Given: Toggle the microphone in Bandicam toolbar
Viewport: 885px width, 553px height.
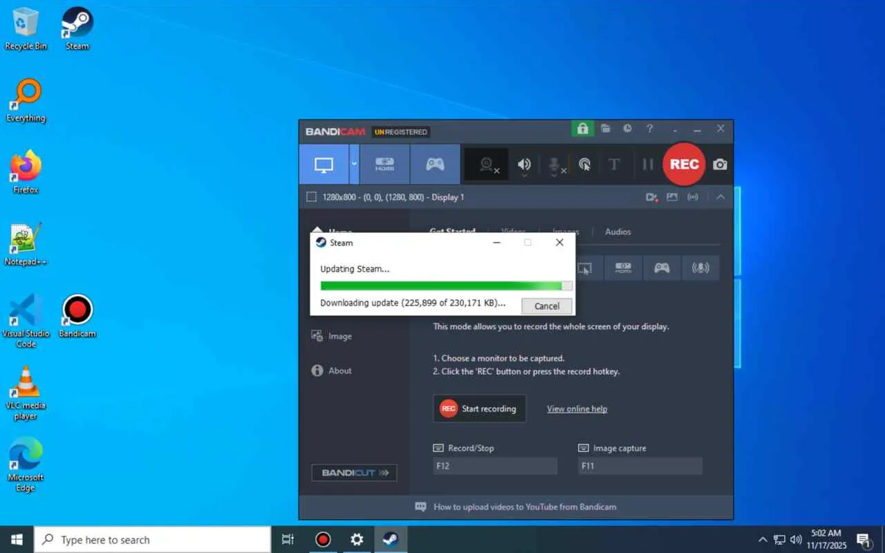Looking at the screenshot, I should [x=555, y=165].
